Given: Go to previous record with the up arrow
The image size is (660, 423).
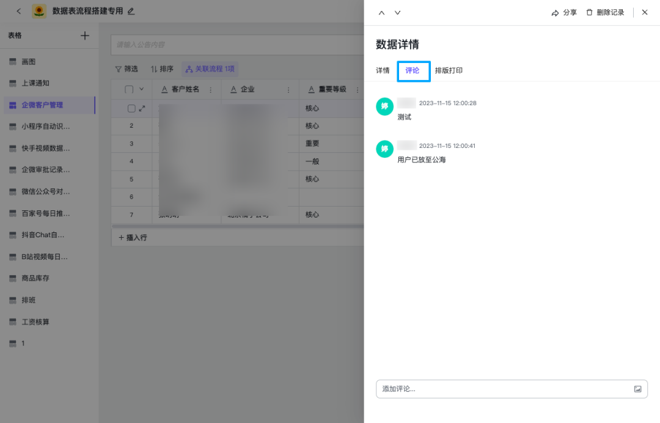Looking at the screenshot, I should [382, 12].
